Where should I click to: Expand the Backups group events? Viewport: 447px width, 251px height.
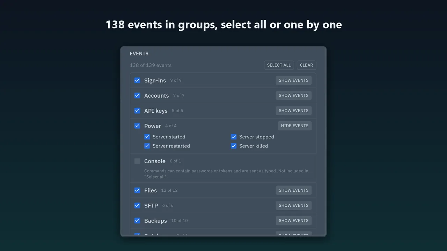(294, 221)
